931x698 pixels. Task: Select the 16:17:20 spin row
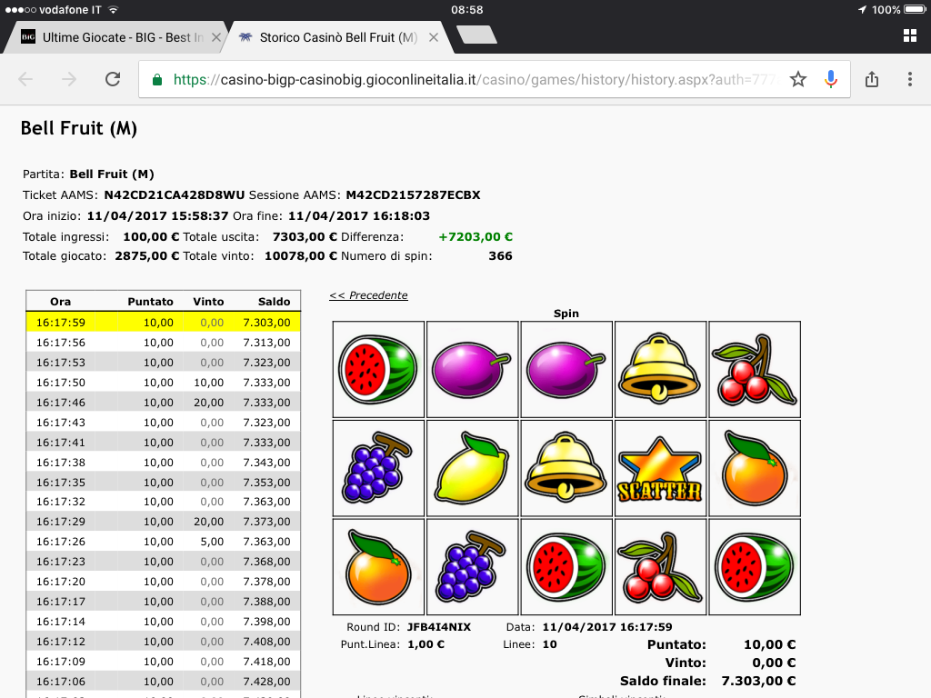pyautogui.click(x=164, y=582)
